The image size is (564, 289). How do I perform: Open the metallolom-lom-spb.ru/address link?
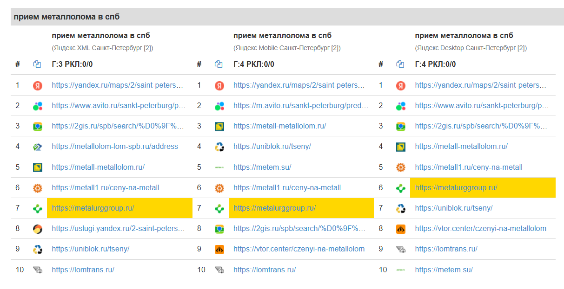[115, 147]
